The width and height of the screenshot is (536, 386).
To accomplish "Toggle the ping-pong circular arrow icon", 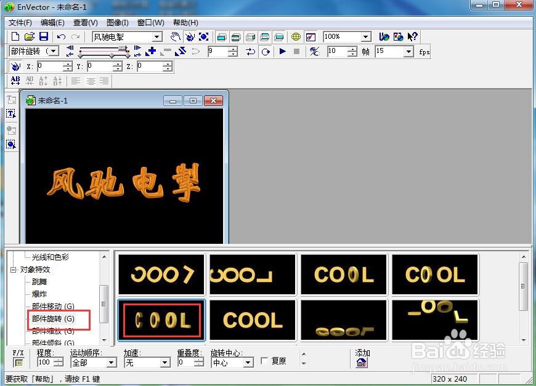I will click(266, 52).
